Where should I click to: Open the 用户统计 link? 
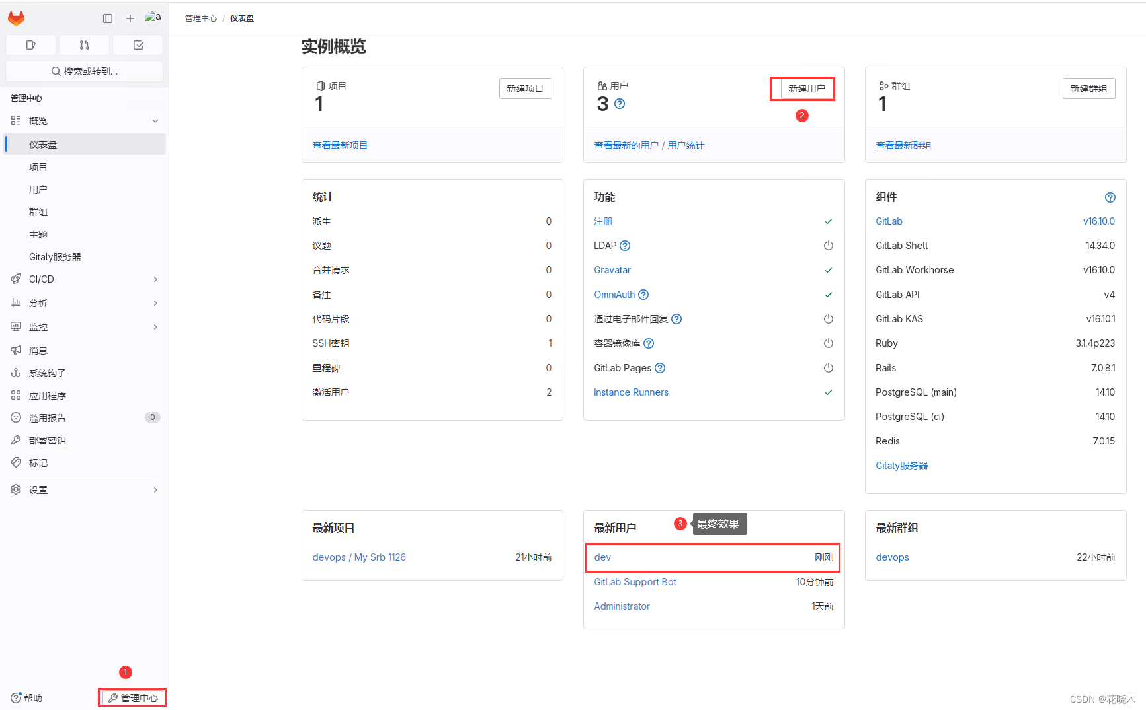click(x=686, y=145)
